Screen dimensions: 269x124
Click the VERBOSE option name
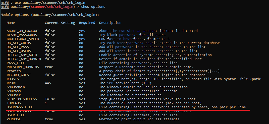(x=14, y=119)
